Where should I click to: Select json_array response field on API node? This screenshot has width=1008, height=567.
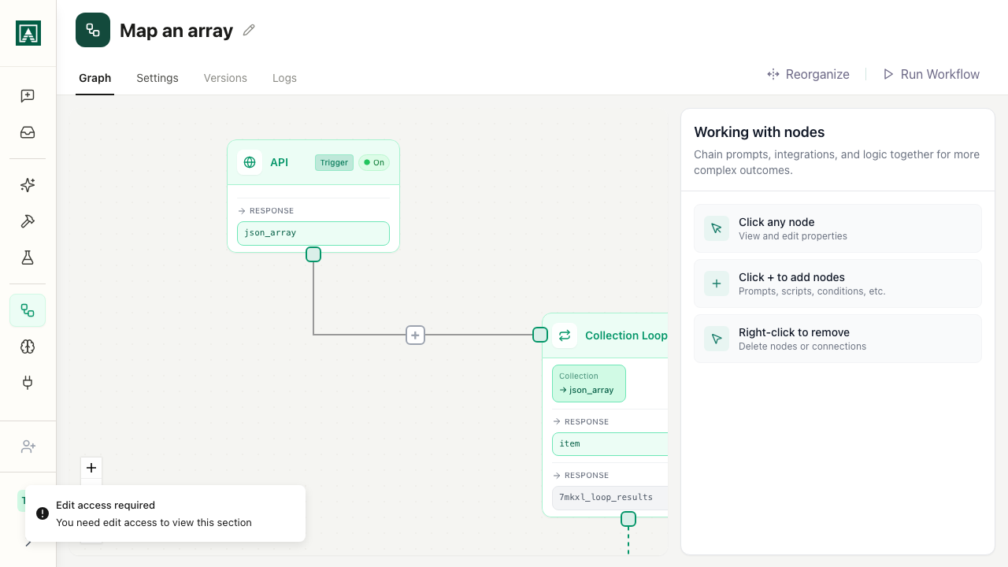[x=313, y=233]
